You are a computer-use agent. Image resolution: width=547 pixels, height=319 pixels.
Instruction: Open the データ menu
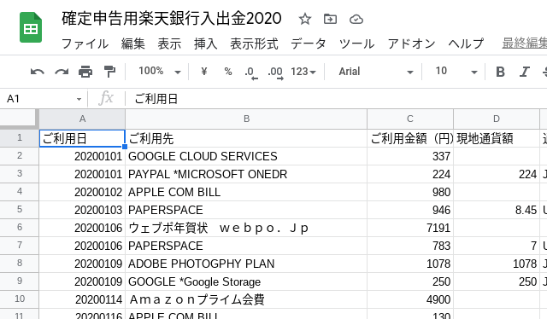(309, 43)
